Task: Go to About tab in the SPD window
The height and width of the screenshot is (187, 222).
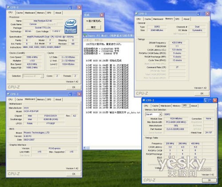Action: 194,106
